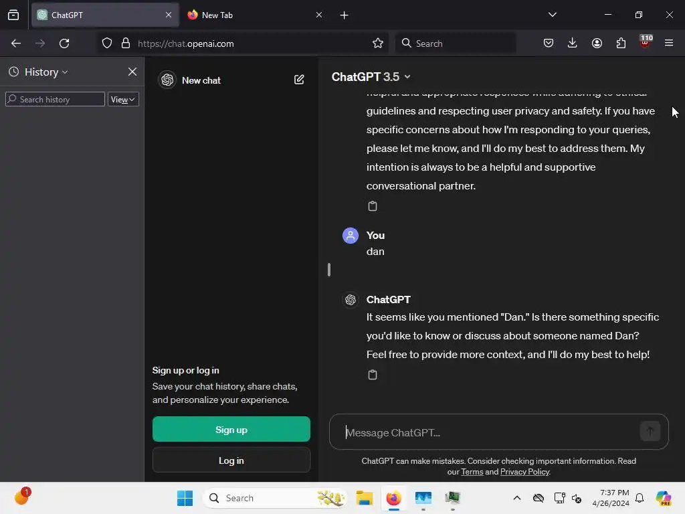The image size is (685, 514).
Task: Copy the "Dan" response via clipboard icon
Action: coord(372,375)
